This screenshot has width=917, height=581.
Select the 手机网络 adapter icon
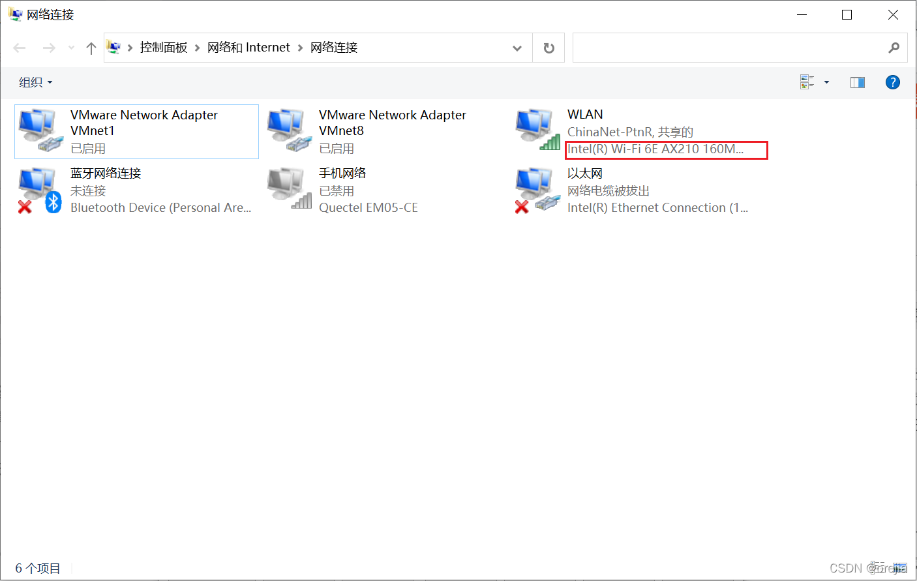pos(289,189)
